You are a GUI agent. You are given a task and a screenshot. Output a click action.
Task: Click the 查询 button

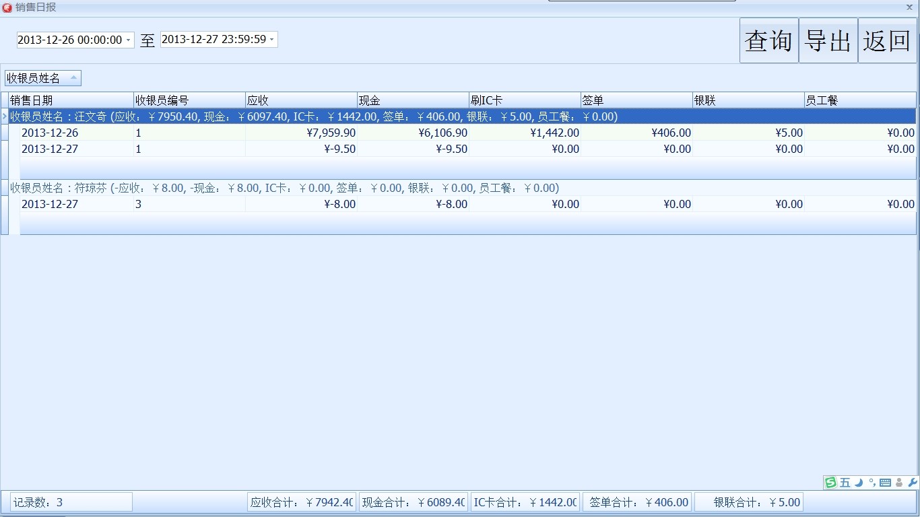768,40
